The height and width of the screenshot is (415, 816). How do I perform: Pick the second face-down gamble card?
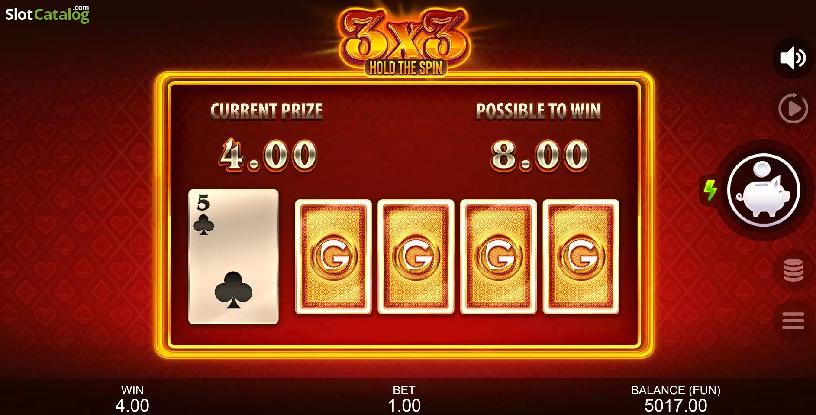(416, 257)
